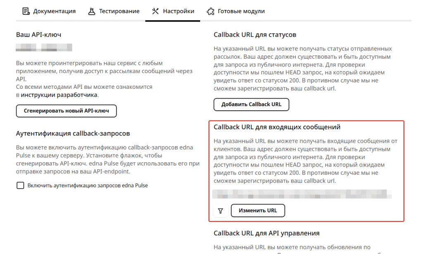
Task: Click the blurred incoming messages callback URL
Action: (302, 194)
